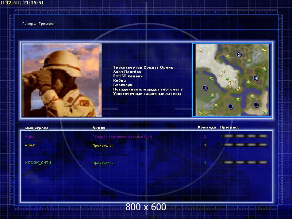Click the dollar icon on the east edge above marker 4
Viewport: 292px width, 219px height.
264,69
